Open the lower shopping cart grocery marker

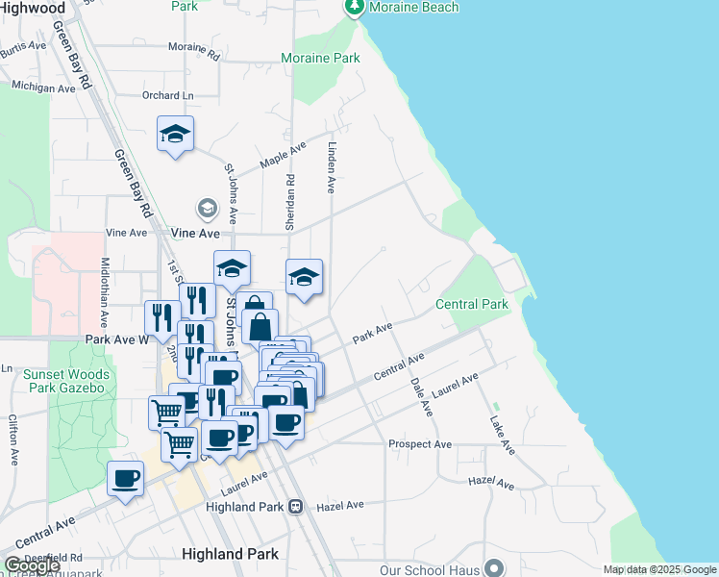(x=180, y=445)
